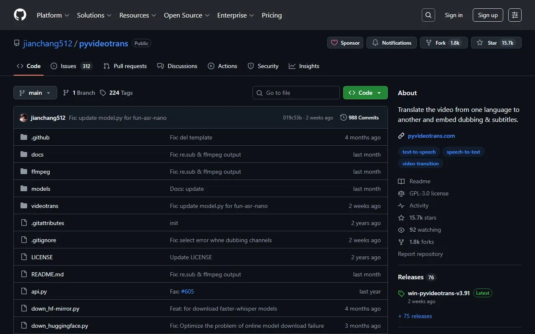Click the tag icon next to 224 Tags
Viewport: 535px width, 334px height.
[103, 93]
